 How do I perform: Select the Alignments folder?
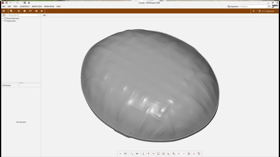10,21
